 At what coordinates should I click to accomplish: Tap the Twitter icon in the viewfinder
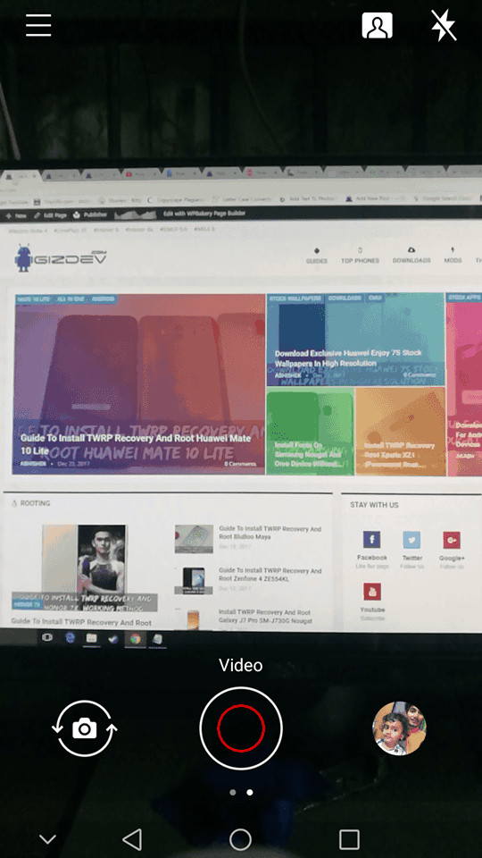[412, 540]
